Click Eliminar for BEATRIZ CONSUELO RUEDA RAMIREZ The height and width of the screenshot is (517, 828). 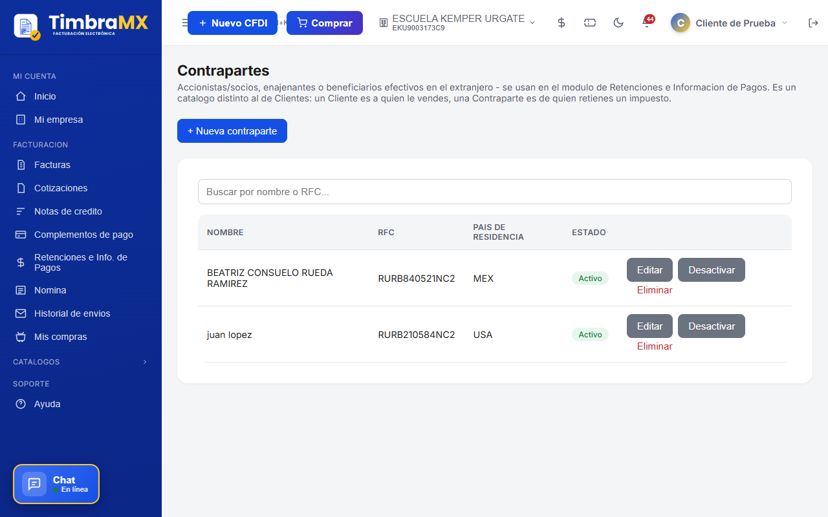[655, 290]
